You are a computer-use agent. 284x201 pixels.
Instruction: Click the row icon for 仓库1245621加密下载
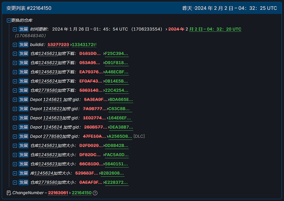[15, 54]
